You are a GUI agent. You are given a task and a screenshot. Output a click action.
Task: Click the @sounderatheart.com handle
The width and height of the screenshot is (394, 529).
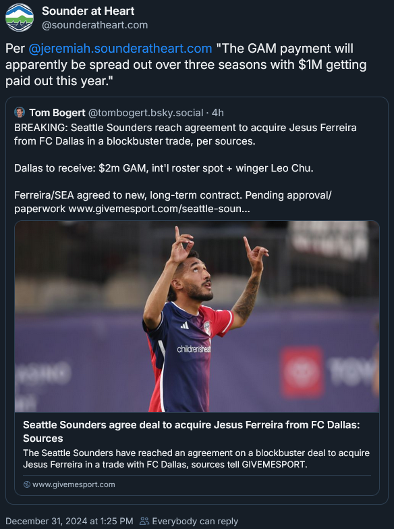[x=94, y=25]
